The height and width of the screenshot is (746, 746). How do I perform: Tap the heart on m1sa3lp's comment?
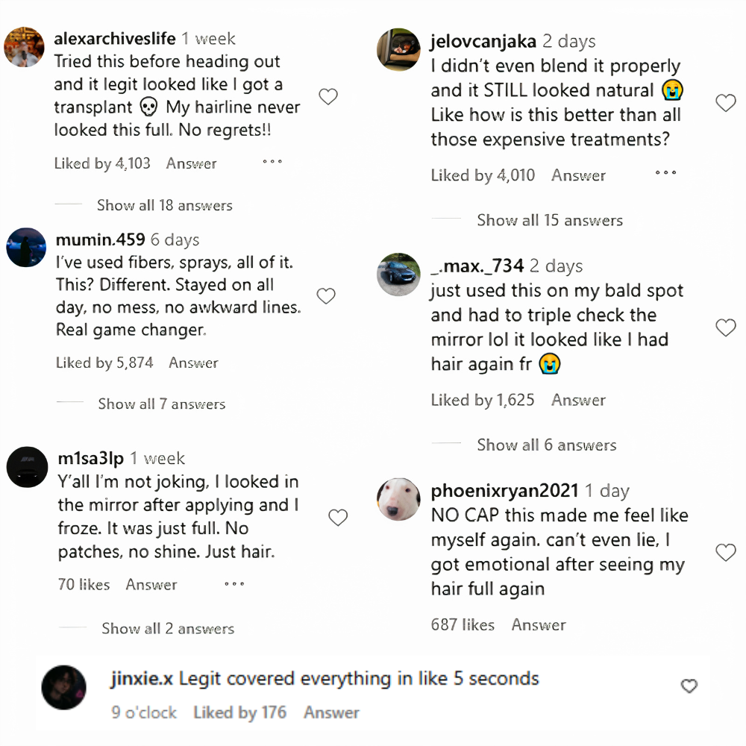point(338,518)
